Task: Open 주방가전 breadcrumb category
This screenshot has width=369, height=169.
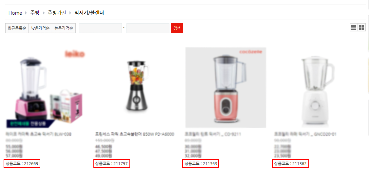Action: point(57,13)
